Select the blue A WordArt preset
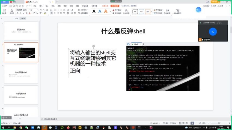 100,11
